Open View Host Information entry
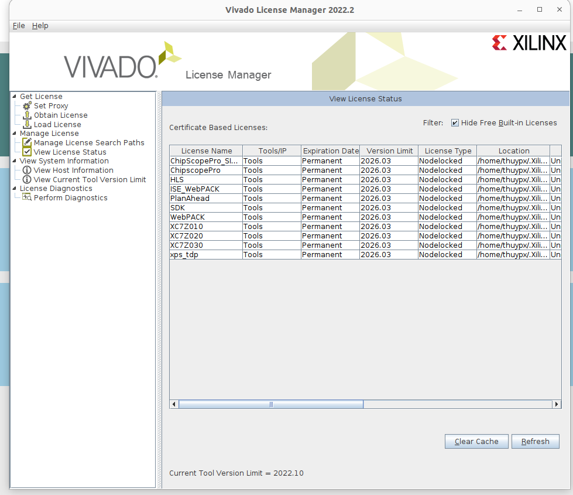Screen dimensions: 573x495 (x=73, y=170)
